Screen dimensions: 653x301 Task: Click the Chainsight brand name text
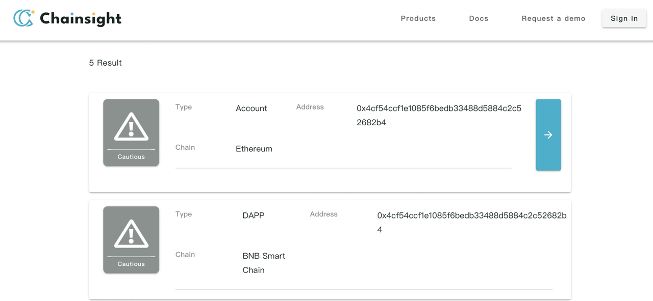(81, 19)
